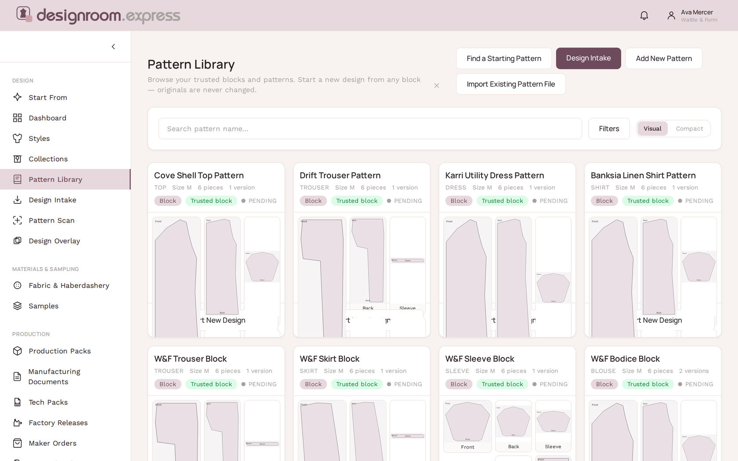The width and height of the screenshot is (738, 461).
Task: Open the Cove Shell Top Pattern title
Action: 199,175
